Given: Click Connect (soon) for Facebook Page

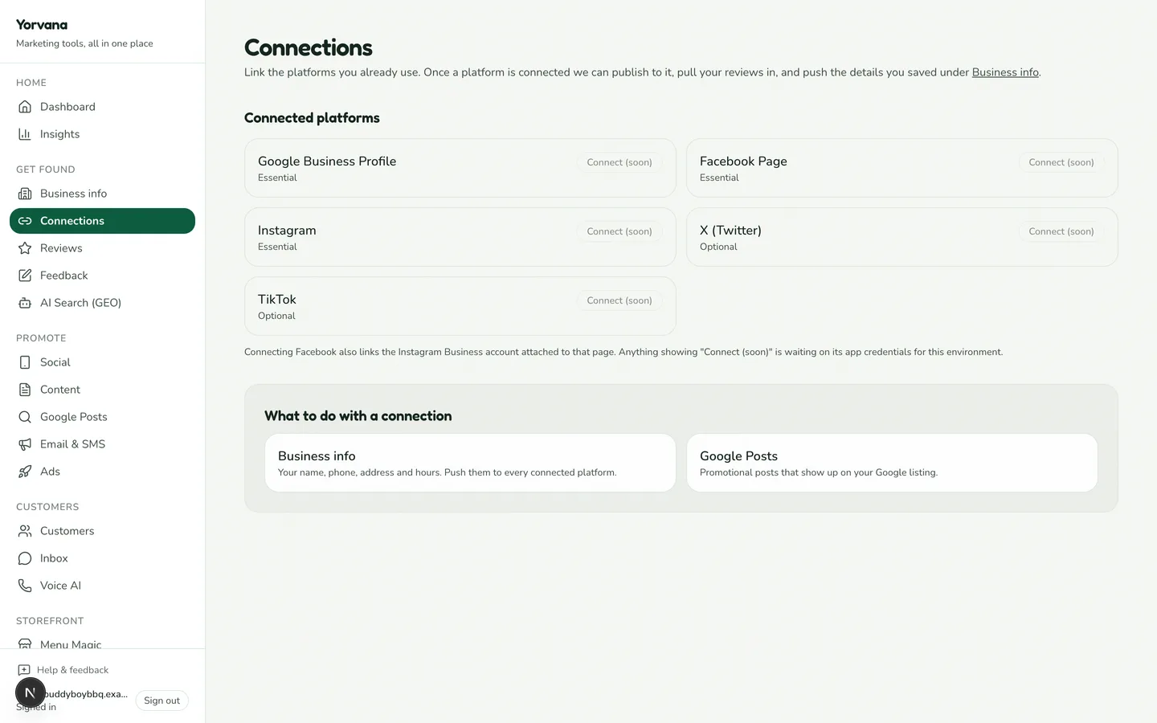Looking at the screenshot, I should [x=1061, y=162].
